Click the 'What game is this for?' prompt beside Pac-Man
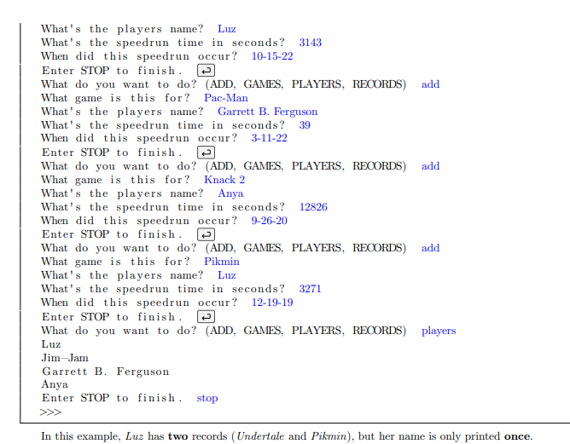Screen dimensions: 570x444 115,98
